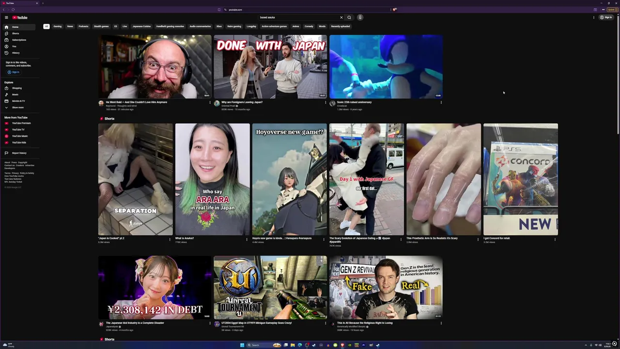Open Subscriptions in the sidebar
Viewport: 620px width, 349px height.
[x=18, y=40]
